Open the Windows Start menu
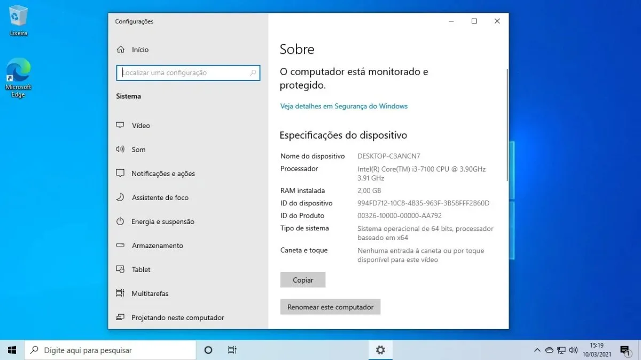 (12, 350)
